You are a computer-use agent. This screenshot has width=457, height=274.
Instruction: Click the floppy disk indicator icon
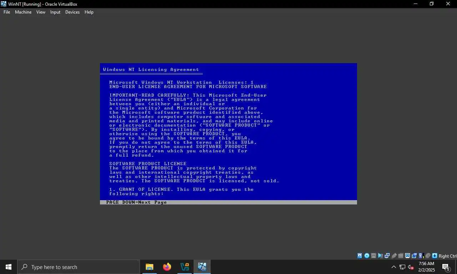(373, 256)
